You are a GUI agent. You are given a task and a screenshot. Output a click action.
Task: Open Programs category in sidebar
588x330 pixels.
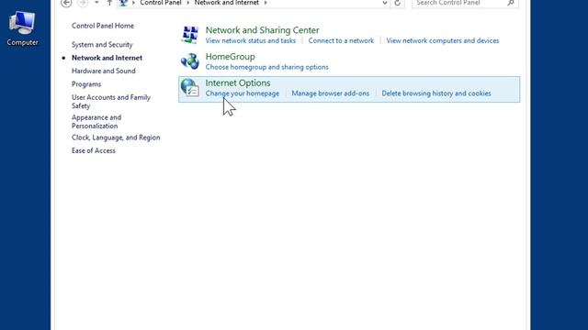(x=86, y=84)
